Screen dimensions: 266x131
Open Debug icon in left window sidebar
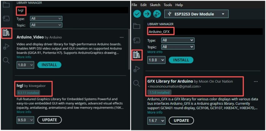coord(6,47)
